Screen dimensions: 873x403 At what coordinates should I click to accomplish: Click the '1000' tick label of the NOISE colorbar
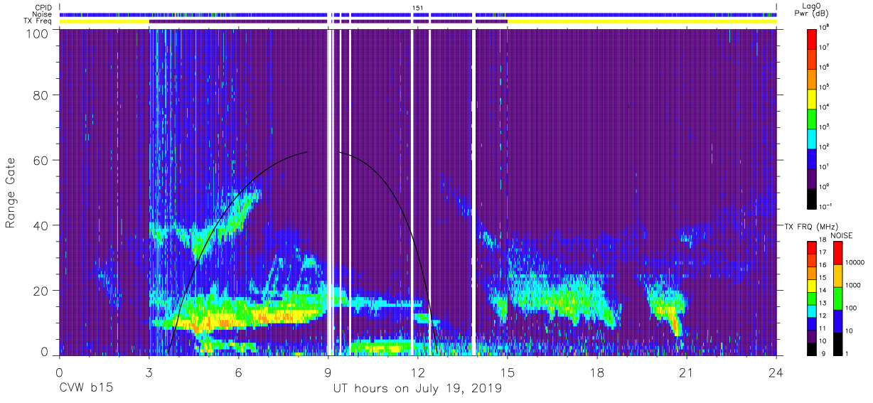click(852, 285)
